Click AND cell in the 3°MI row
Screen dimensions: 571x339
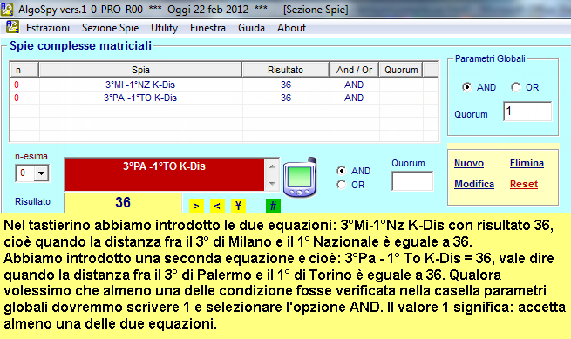(354, 85)
